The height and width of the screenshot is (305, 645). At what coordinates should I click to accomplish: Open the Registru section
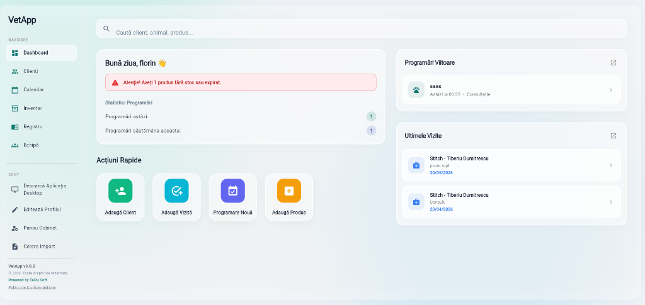tap(41, 127)
